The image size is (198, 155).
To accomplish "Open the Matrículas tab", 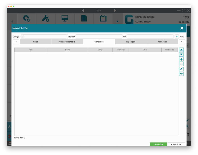I will click(162, 42).
